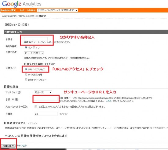Click the 目標を保存 button
The height and width of the screenshot is (150, 168).
[x=8, y=146]
